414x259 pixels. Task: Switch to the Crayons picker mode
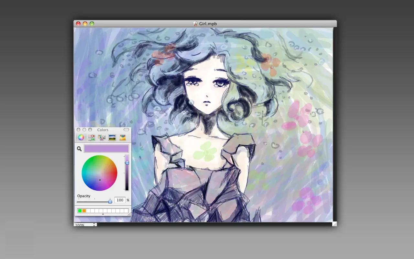coord(123,138)
